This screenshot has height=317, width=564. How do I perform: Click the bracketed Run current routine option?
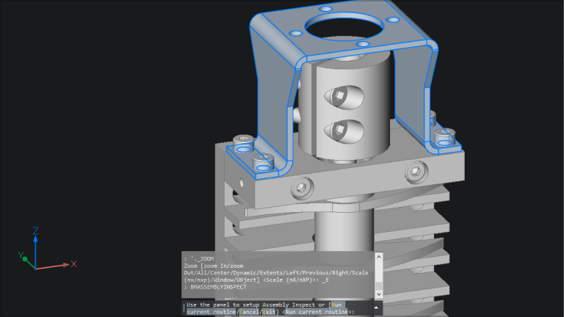265,308
